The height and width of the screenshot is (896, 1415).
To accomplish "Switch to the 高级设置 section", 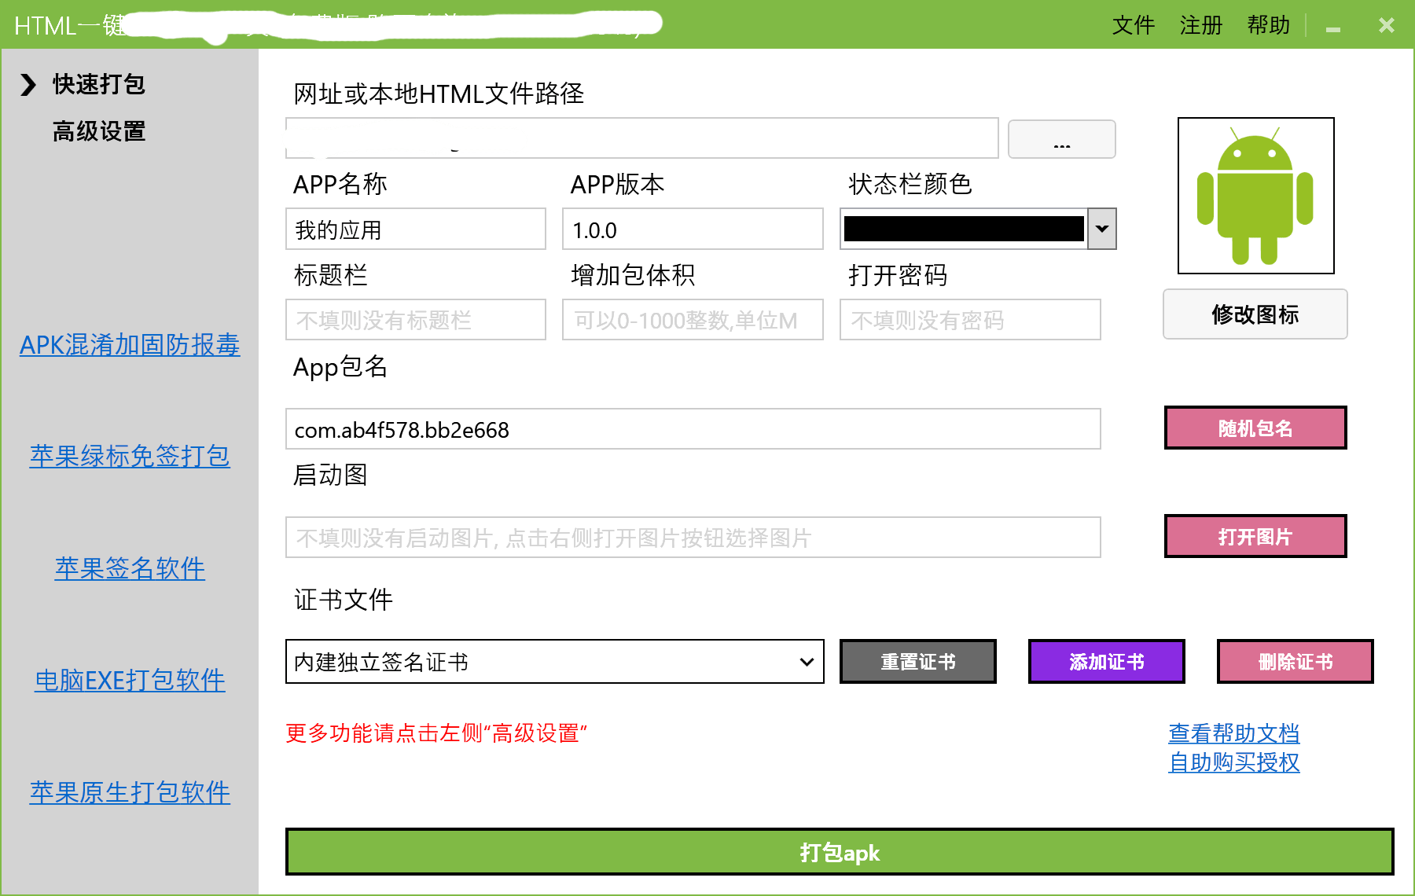I will tap(99, 131).
